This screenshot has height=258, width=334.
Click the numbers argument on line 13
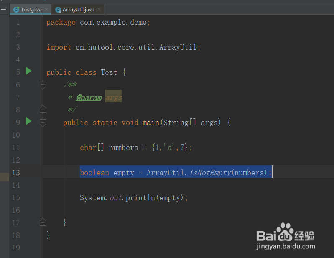249,173
